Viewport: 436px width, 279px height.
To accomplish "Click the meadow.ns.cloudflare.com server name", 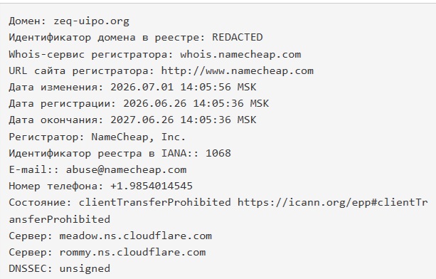I will (x=135, y=236).
